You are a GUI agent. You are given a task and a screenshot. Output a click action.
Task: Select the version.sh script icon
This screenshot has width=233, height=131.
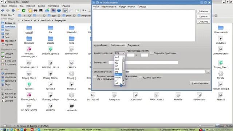72,106
